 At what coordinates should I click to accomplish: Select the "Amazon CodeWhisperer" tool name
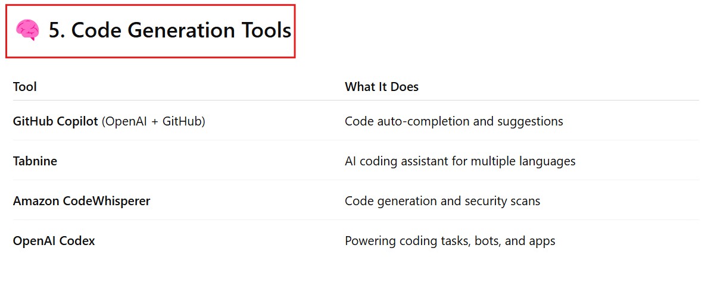[x=82, y=201]
